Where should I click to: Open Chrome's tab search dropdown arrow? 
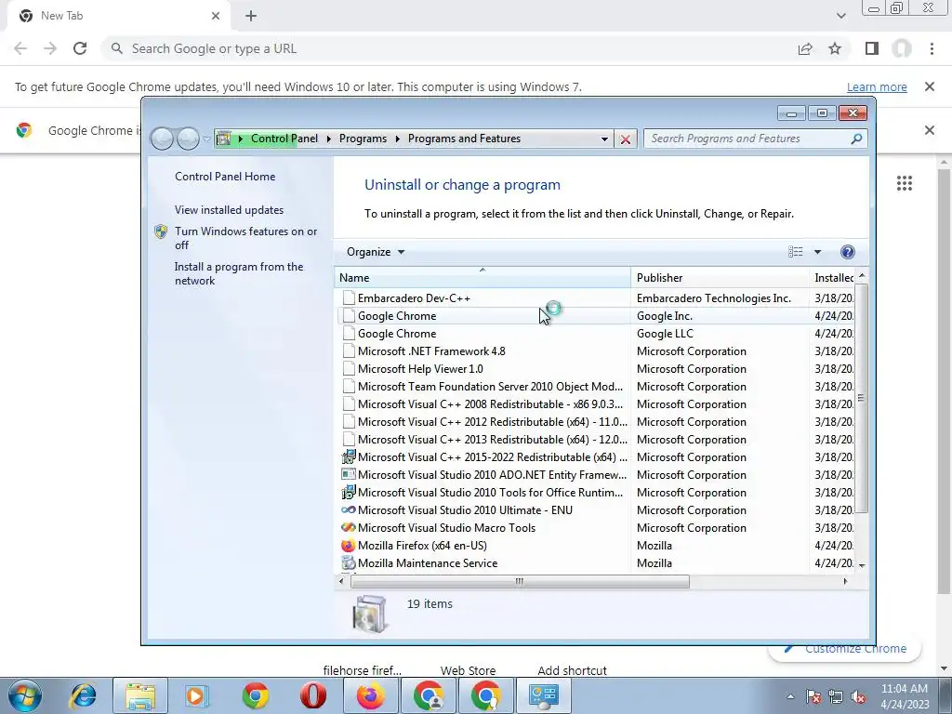coord(840,16)
